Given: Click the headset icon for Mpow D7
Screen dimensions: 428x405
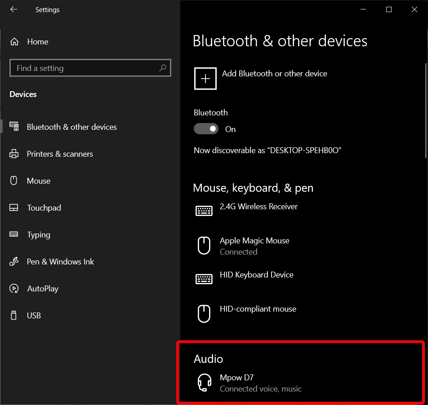Looking at the screenshot, I should tap(205, 382).
